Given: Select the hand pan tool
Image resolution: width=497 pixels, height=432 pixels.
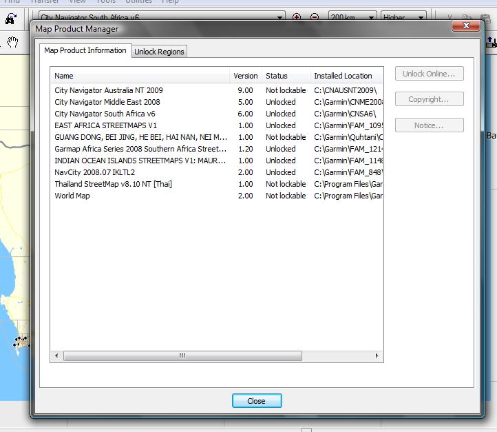Looking at the screenshot, I should [x=12, y=43].
